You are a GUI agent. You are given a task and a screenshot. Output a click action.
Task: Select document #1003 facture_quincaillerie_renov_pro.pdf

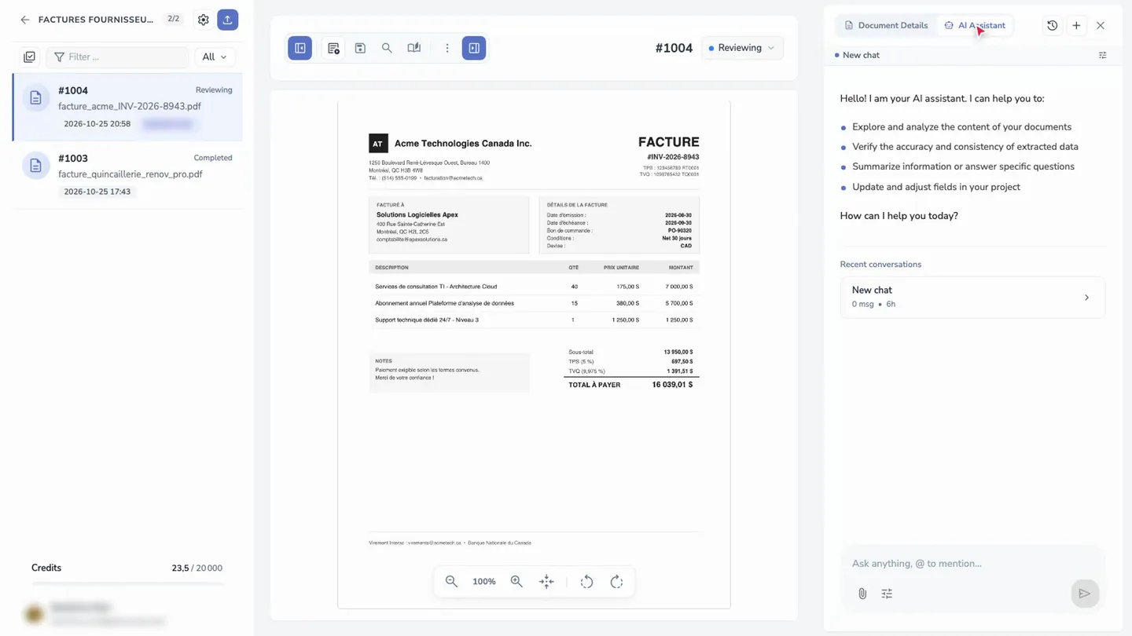(127, 174)
